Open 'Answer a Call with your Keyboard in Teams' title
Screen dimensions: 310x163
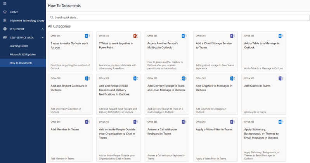pos(162,132)
